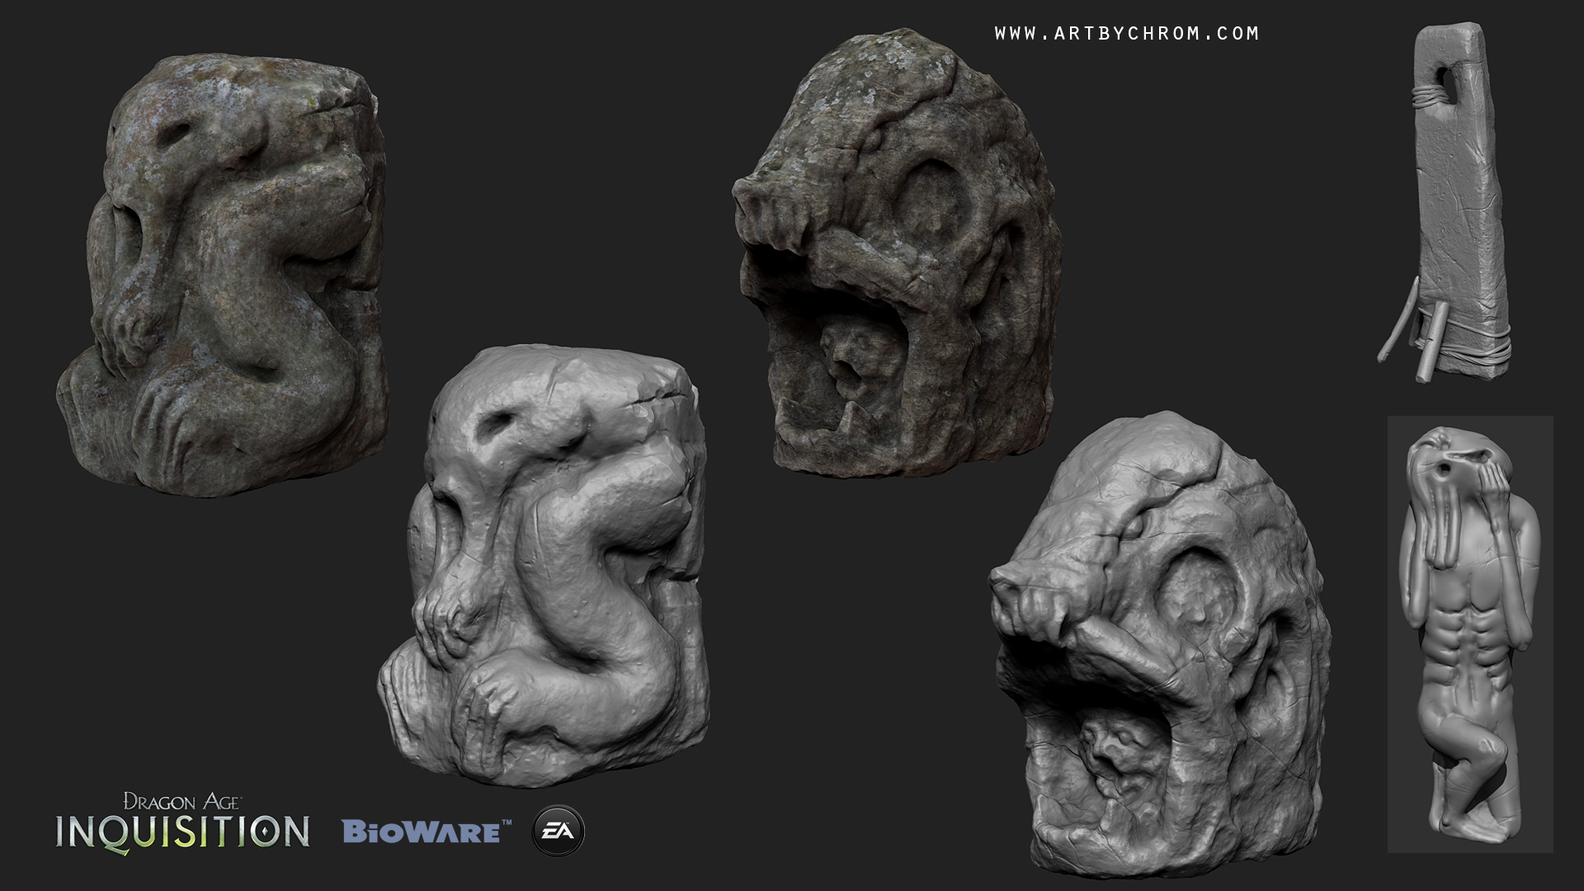The width and height of the screenshot is (1584, 891).
Task: Click the WWW.ARTBYCHROM.COM website text
Action: point(1127,34)
